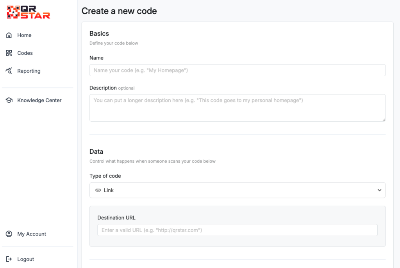Click the My Account profile icon
The image size is (400, 268).
coord(9,234)
